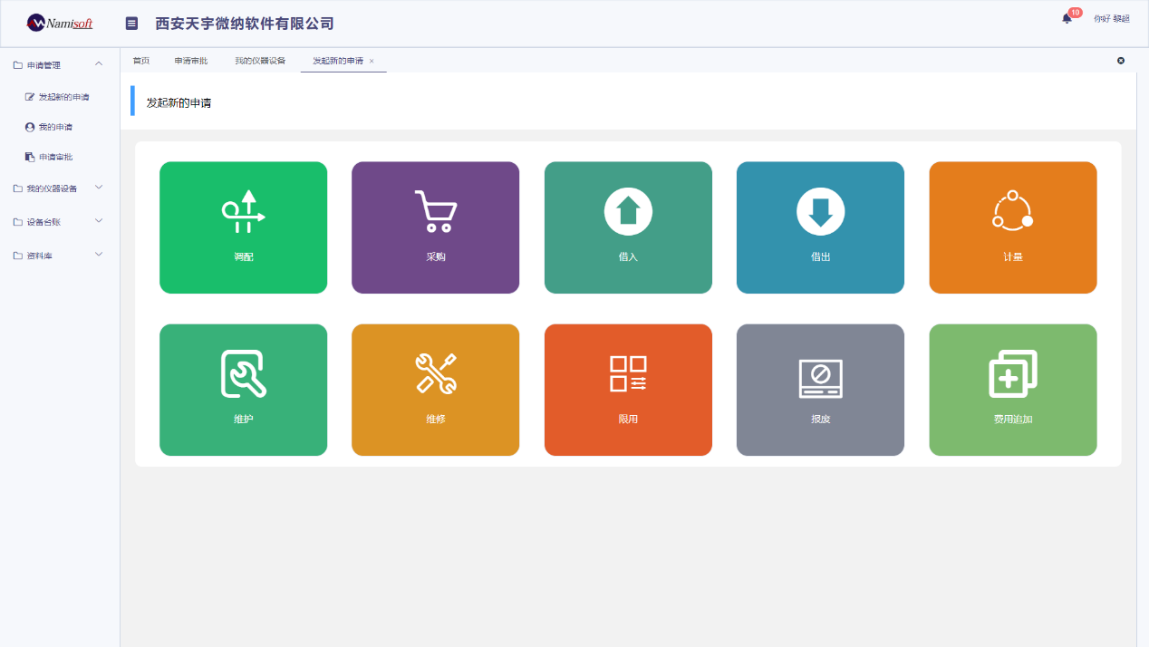Collapse the 申请管理 menu section
Viewport: 1149px width, 647px height.
(x=60, y=64)
